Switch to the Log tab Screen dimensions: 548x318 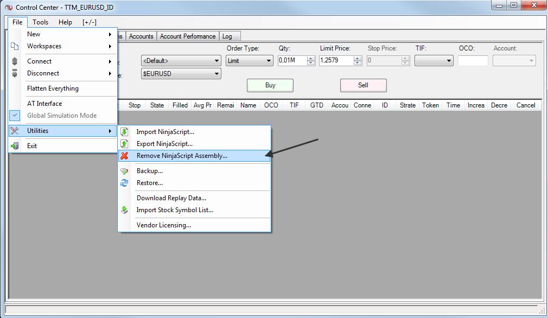click(229, 36)
